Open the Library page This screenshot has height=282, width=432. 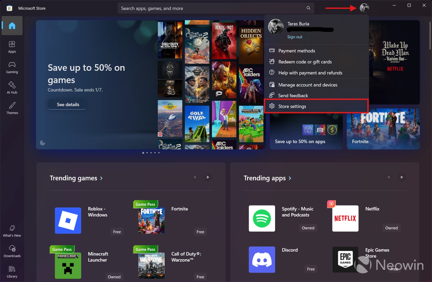tap(12, 272)
